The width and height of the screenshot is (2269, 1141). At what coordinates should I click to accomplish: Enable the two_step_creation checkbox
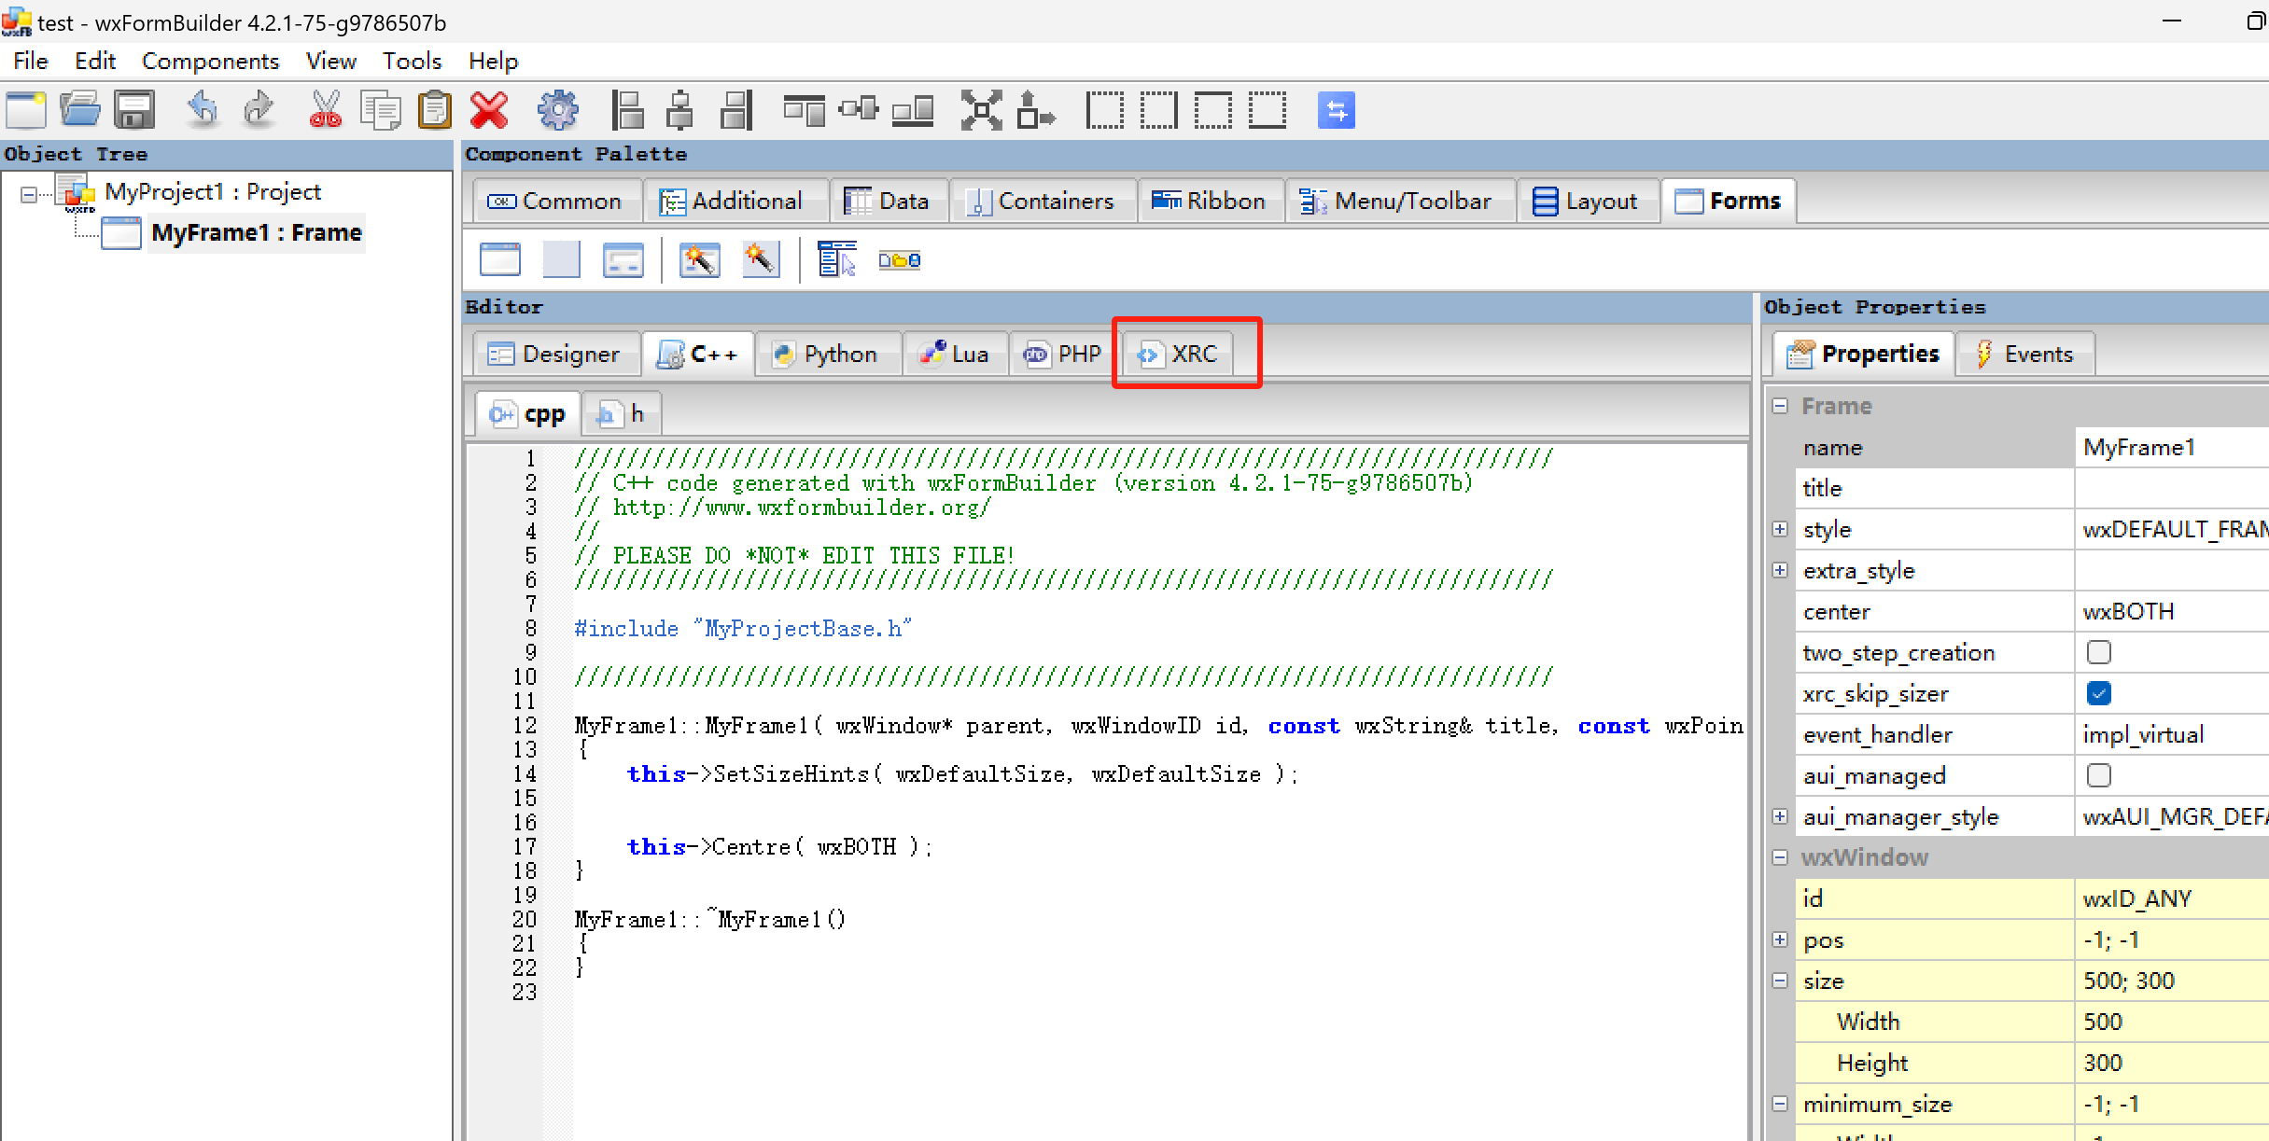[x=2098, y=652]
